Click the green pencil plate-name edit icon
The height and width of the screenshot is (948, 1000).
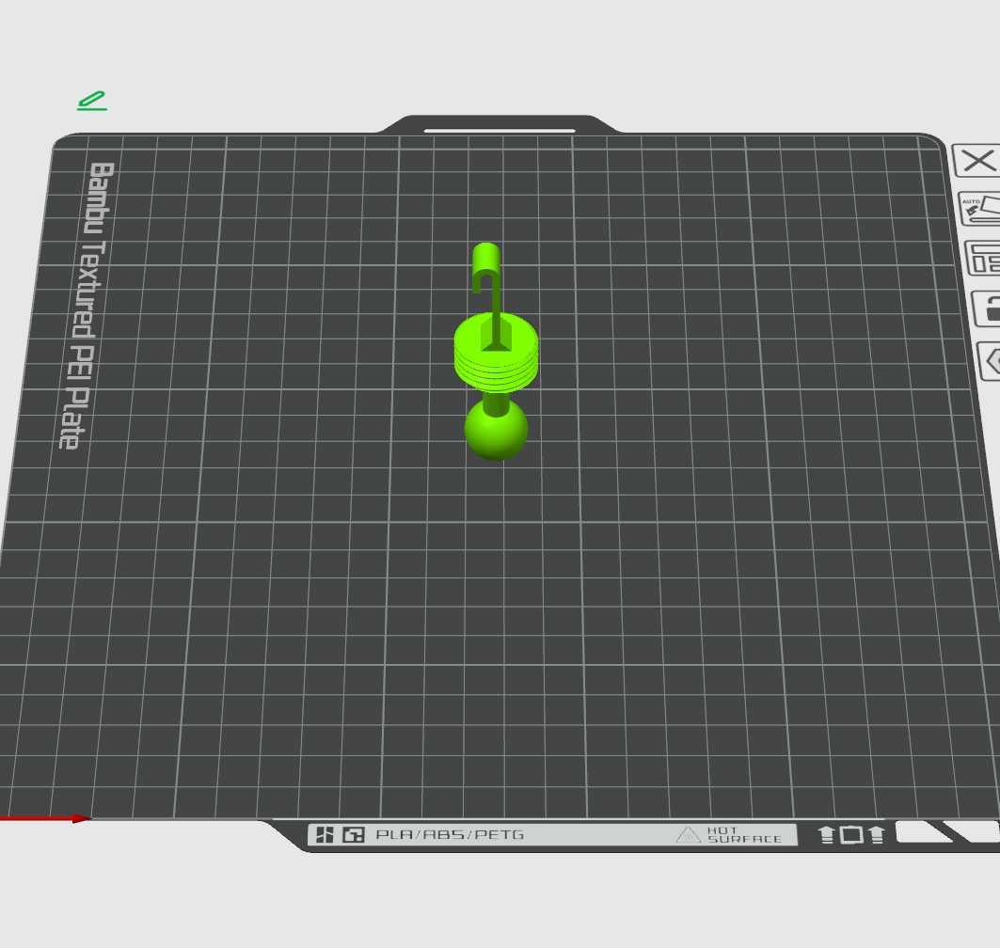tap(92, 101)
